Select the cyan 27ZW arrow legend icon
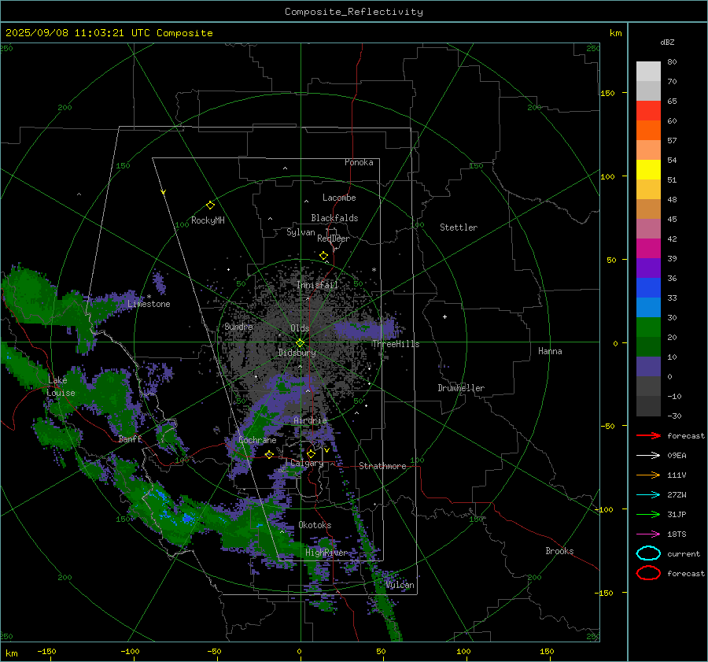The width and height of the screenshot is (708, 662). 648,495
